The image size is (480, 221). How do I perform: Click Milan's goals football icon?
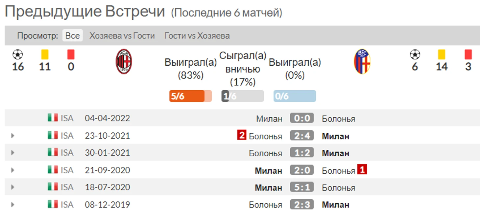pyautogui.click(x=18, y=54)
